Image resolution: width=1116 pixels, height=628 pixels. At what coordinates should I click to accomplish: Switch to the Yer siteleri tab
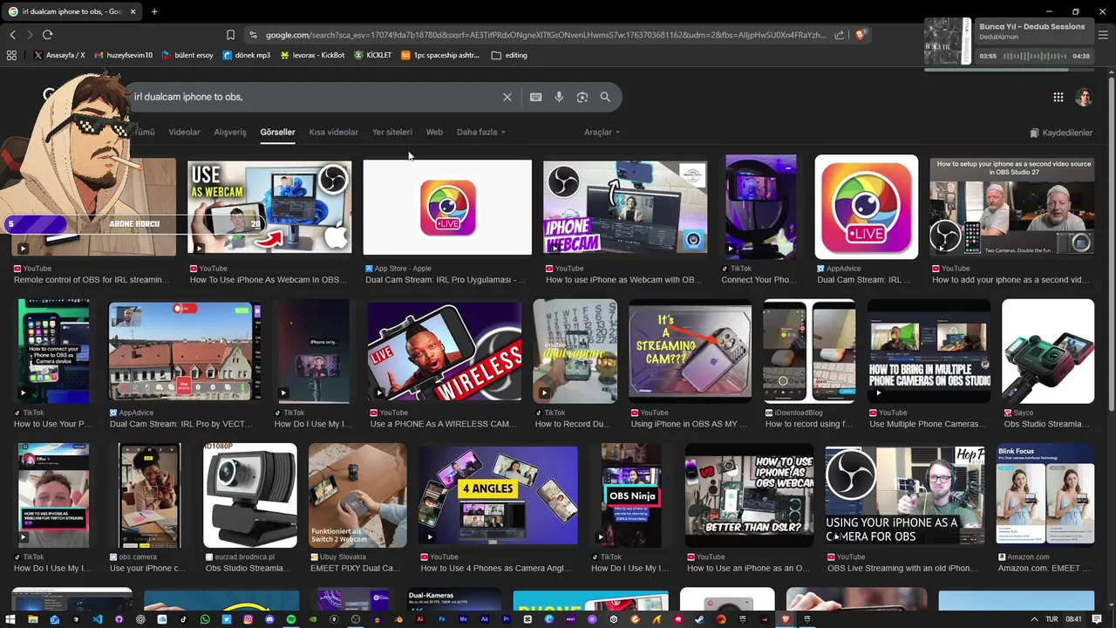tap(391, 133)
